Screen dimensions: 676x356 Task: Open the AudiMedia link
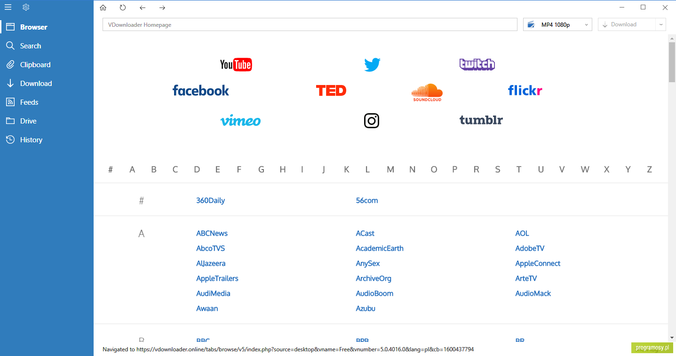[x=213, y=294]
